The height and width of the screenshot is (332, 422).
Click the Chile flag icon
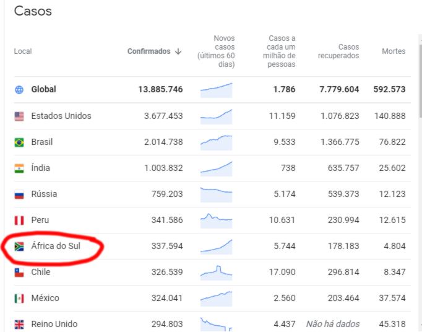click(19, 273)
